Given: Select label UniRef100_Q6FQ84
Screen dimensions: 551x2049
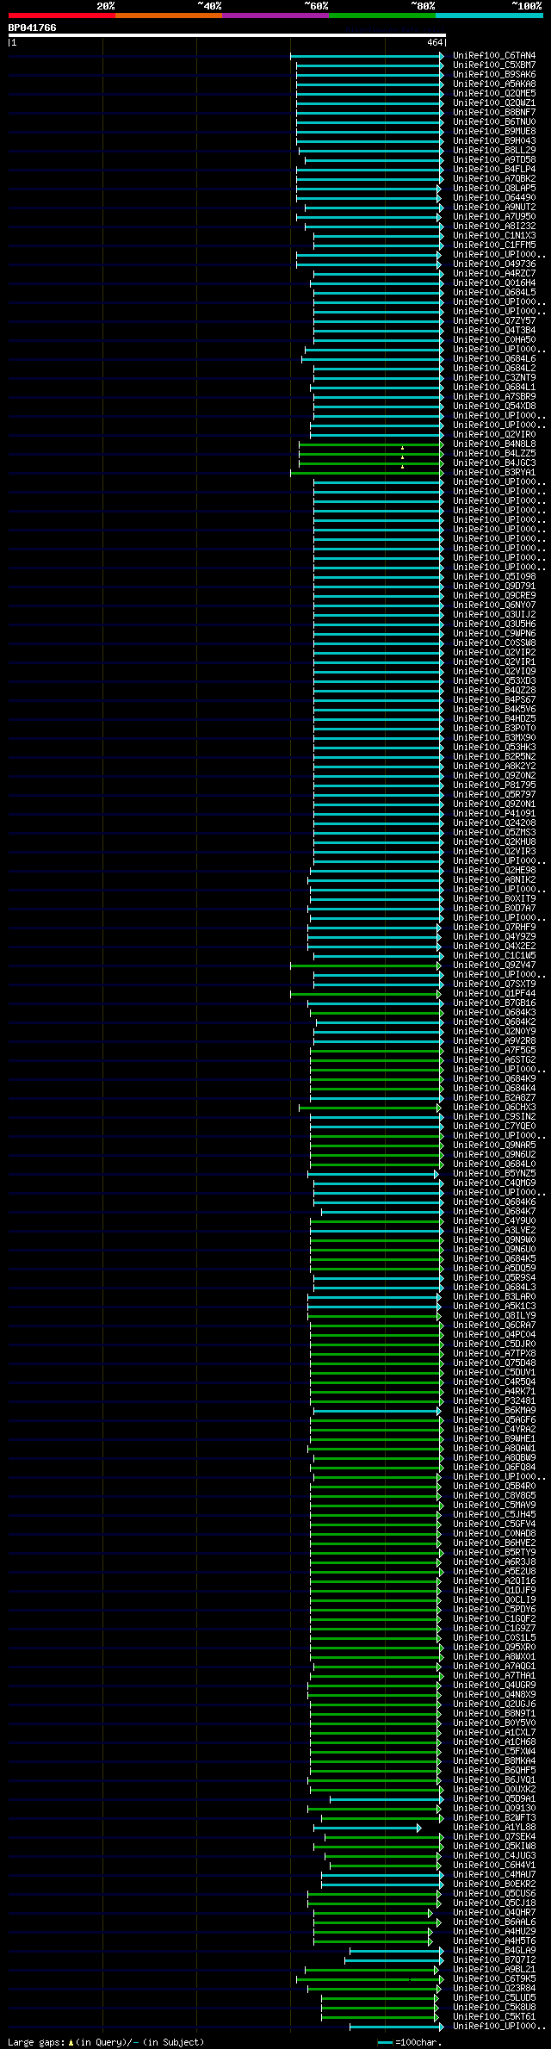Looking at the screenshot, I should coord(494,1468).
